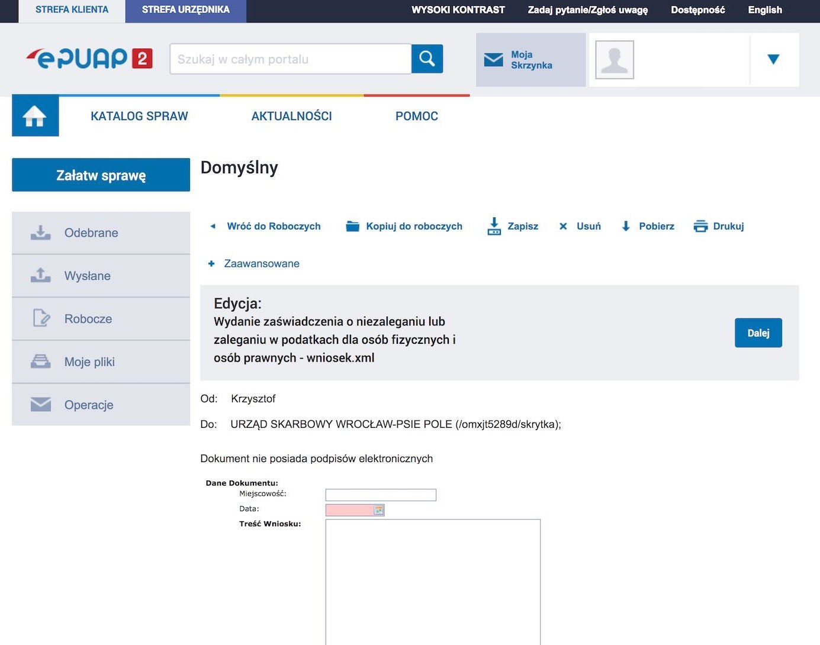Toggle WYSOKI KONTRAST mode

coord(458,10)
